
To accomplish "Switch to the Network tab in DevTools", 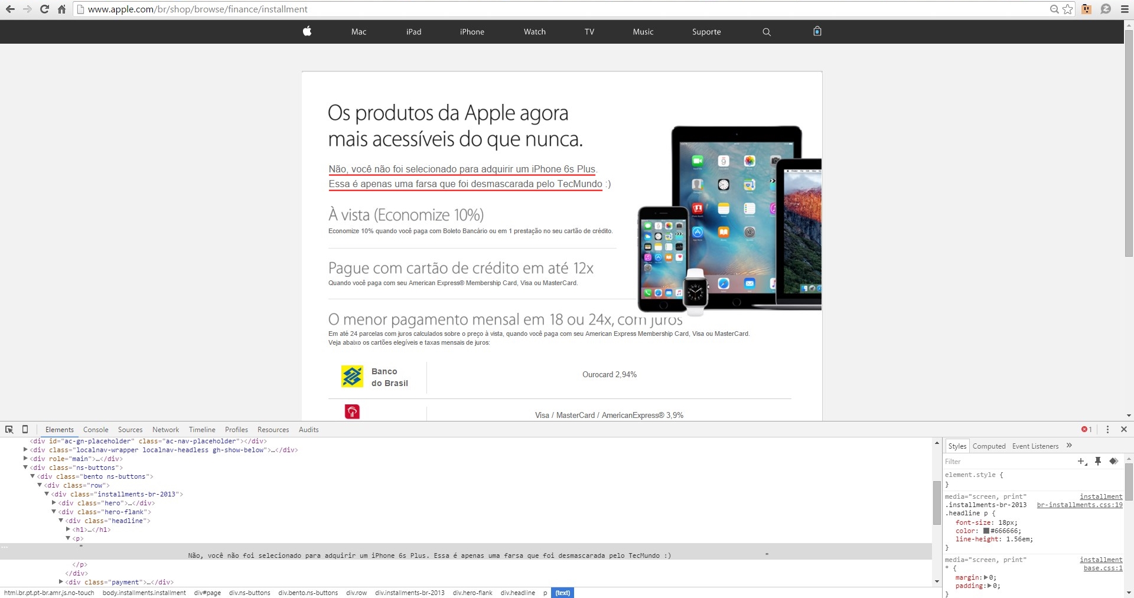I will click(x=165, y=430).
